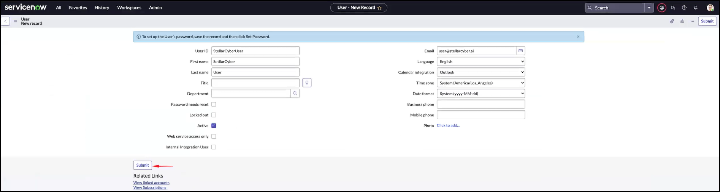Show notifications via the bell icon
Viewport: 720px width, 192px height.
696,8
